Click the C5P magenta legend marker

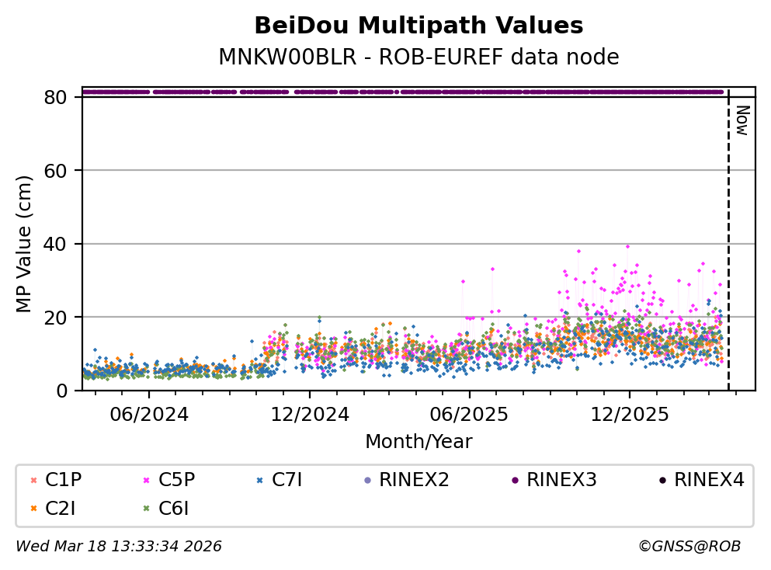point(144,481)
